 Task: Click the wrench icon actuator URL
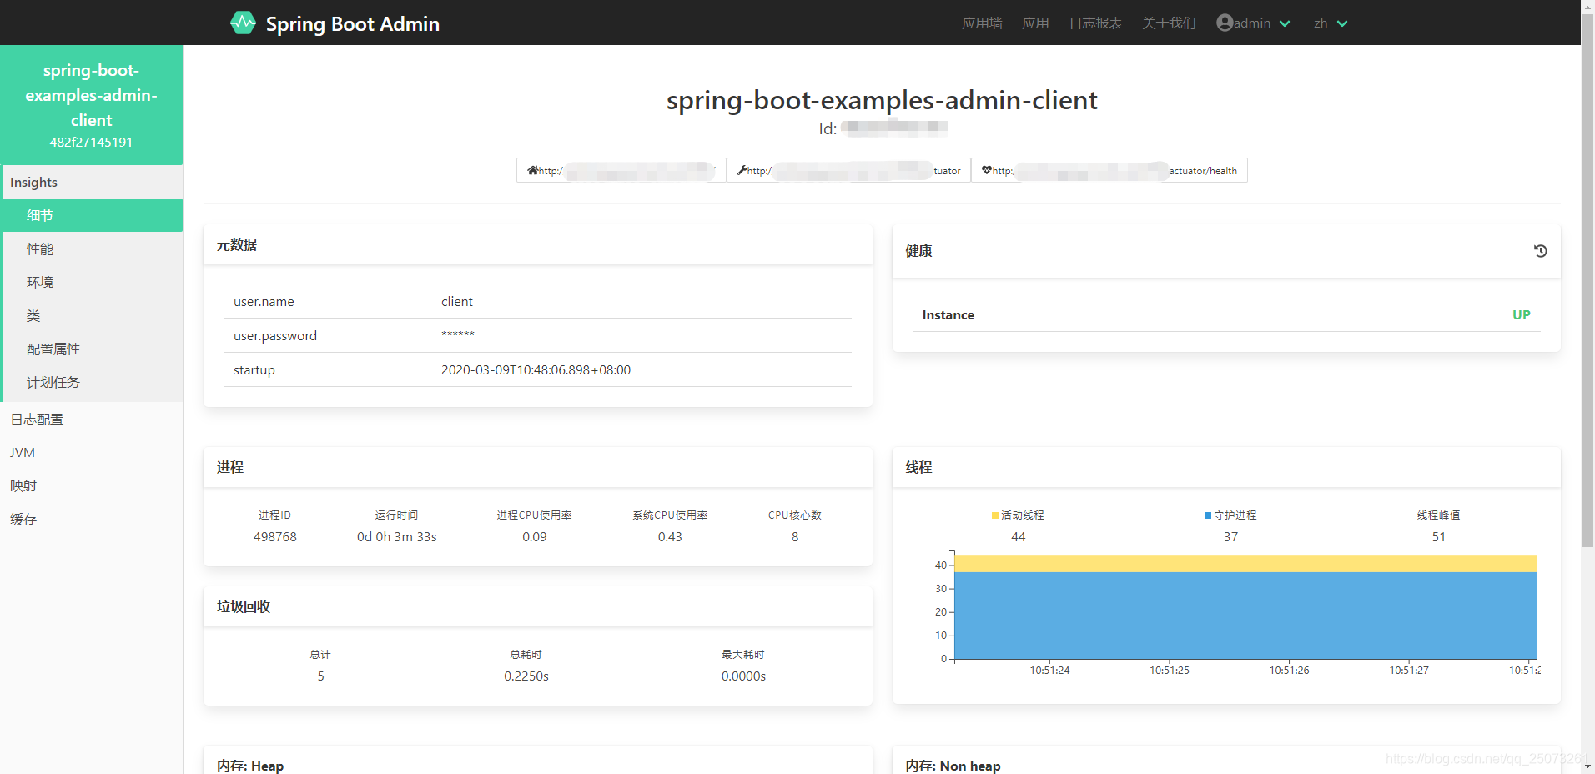848,170
